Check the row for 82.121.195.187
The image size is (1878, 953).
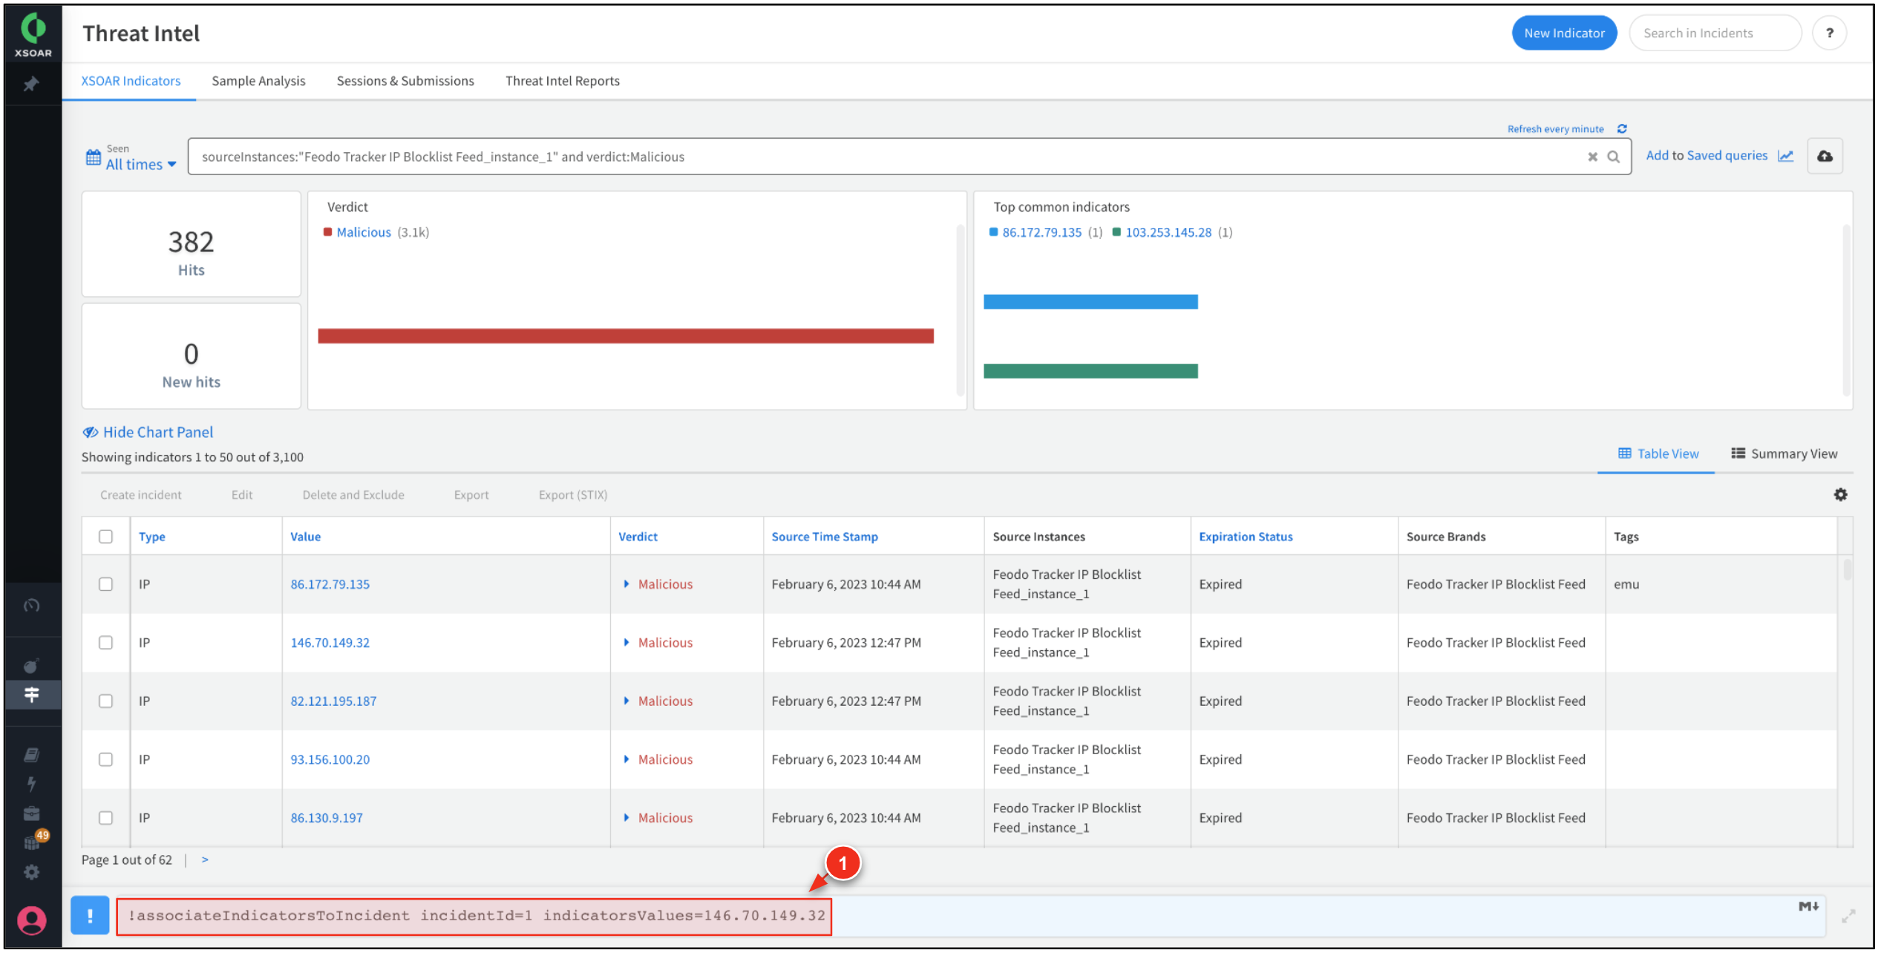[105, 701]
